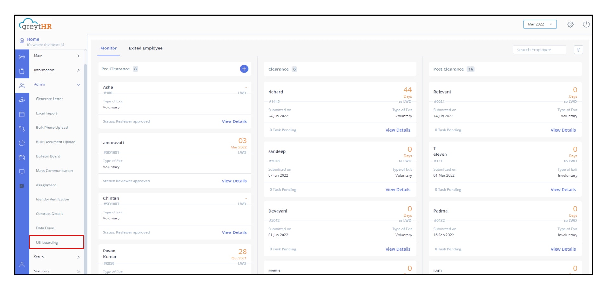Click the Post Clearance count badge 16
Image resolution: width=606 pixels, height=288 pixels.
point(471,69)
